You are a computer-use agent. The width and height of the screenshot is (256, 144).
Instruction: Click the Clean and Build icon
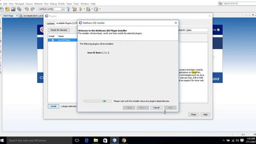coord(75,9)
